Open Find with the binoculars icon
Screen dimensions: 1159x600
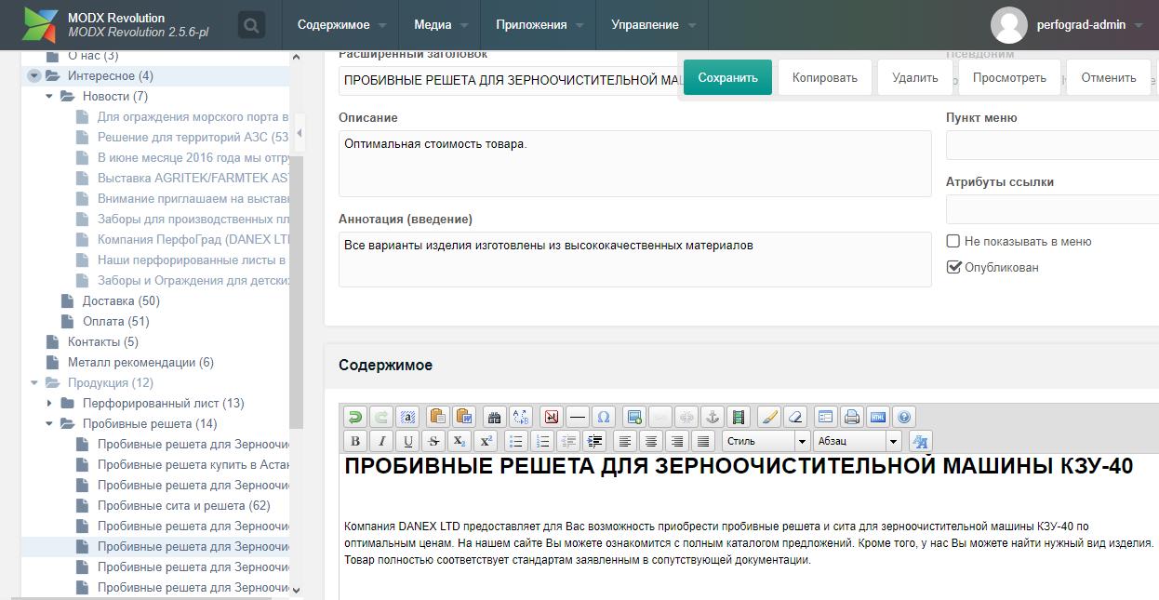point(495,417)
